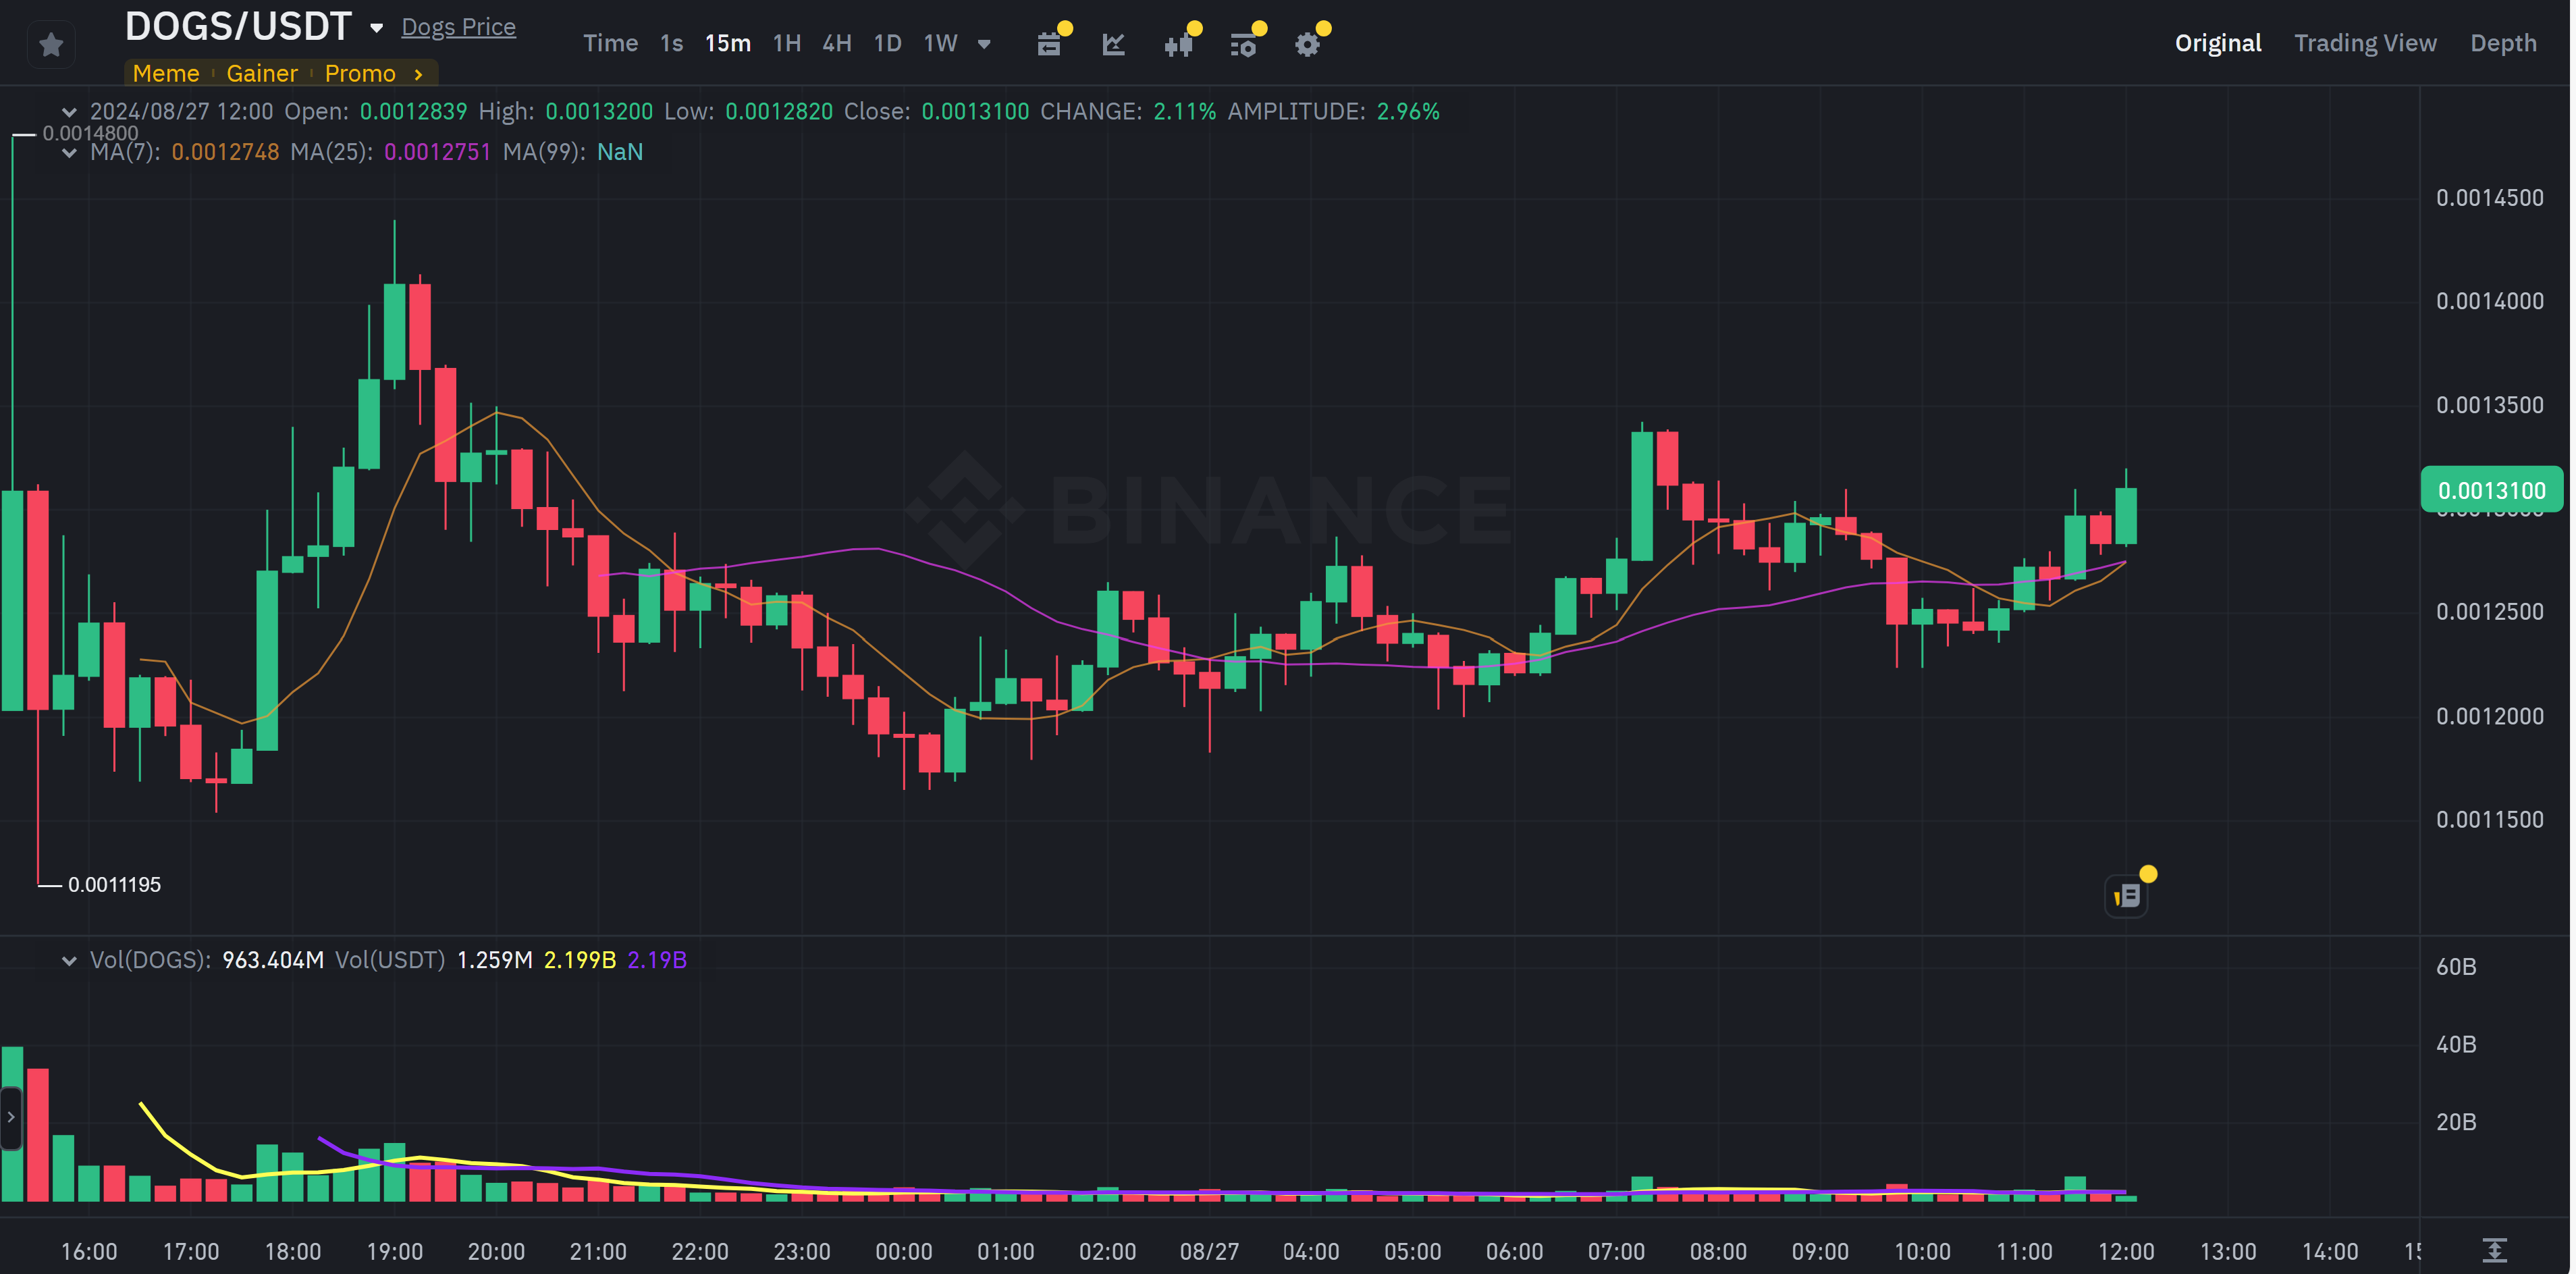The height and width of the screenshot is (1274, 2576).
Task: Switch to Original chart view
Action: tap(2217, 43)
